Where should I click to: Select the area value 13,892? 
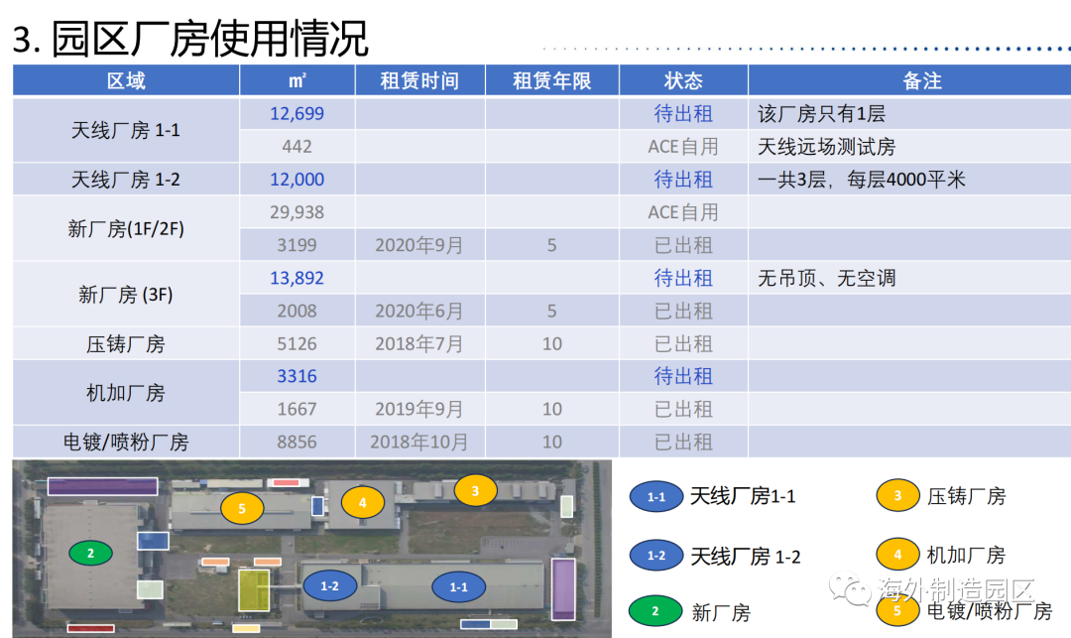(297, 278)
